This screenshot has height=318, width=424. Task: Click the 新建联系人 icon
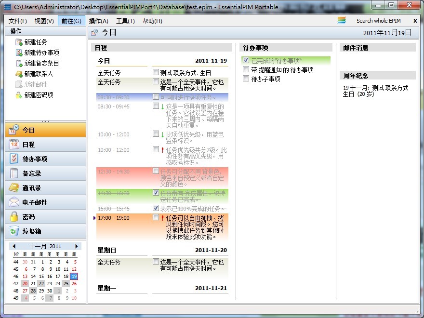(19, 74)
